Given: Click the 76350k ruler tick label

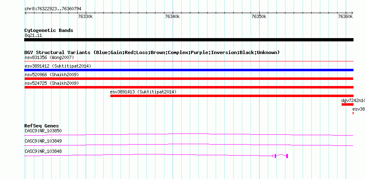Looking at the screenshot, I should [x=259, y=17].
